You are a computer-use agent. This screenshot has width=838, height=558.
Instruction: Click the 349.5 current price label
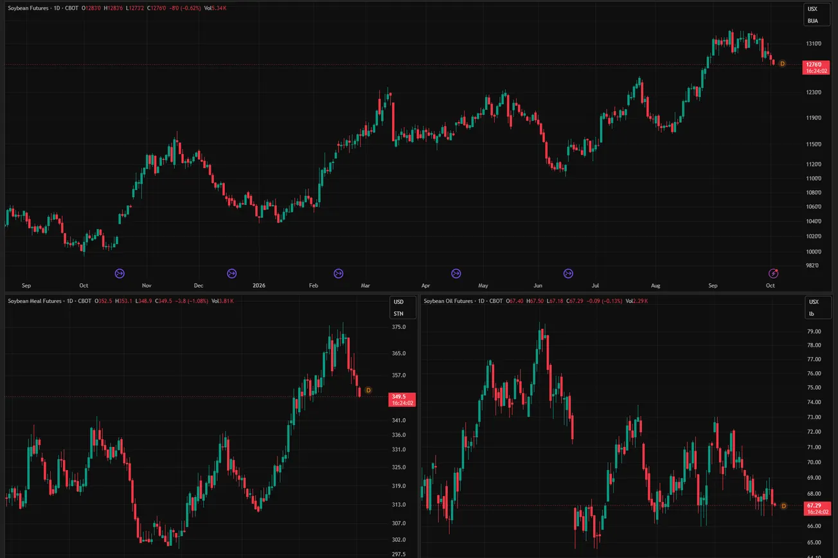click(x=402, y=400)
